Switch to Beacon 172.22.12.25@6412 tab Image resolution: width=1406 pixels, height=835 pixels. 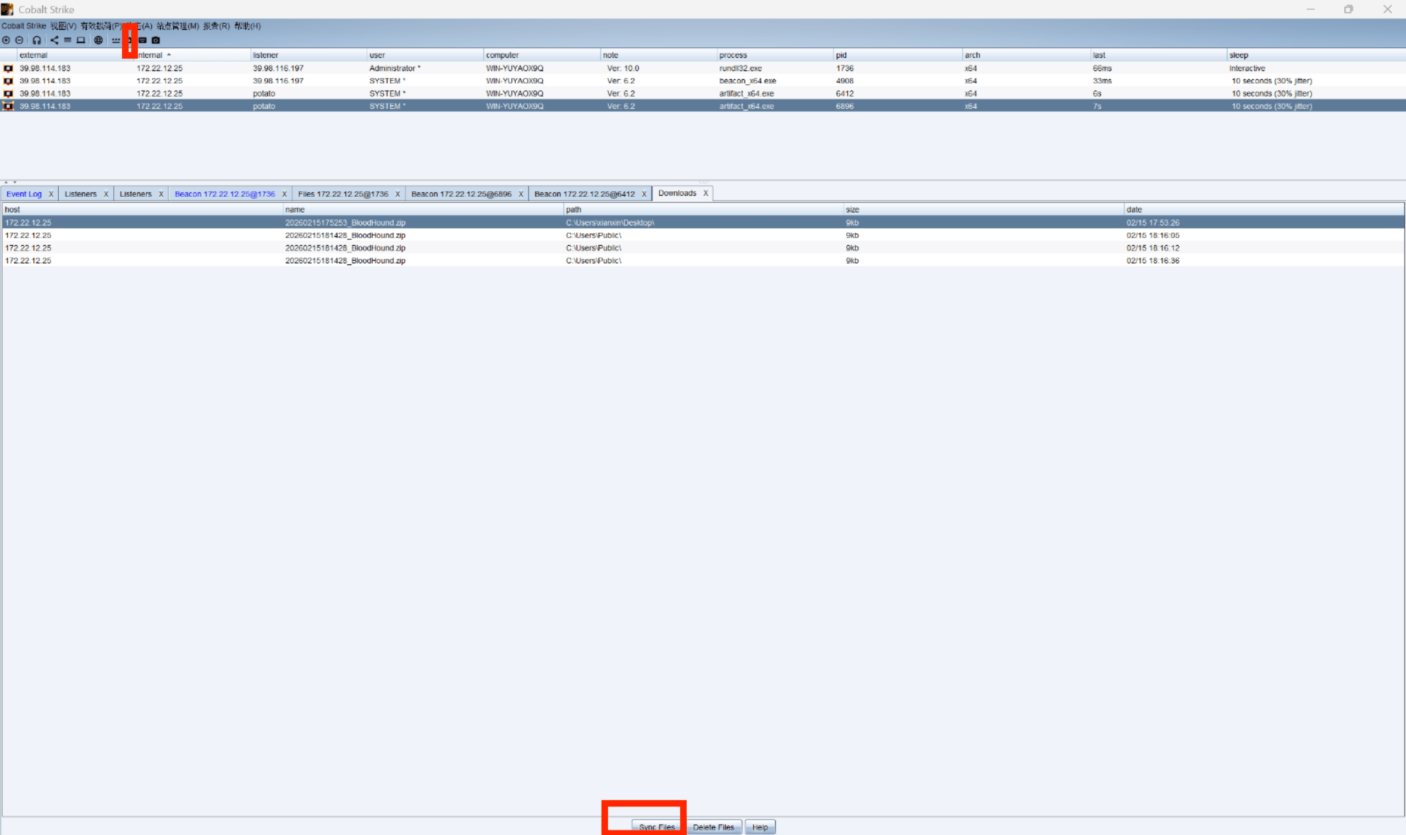(x=585, y=194)
